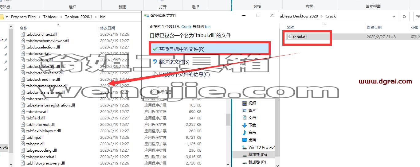The image size is (420, 167).
Task: Open address history dropdown in Crack window
Action: (394, 16)
